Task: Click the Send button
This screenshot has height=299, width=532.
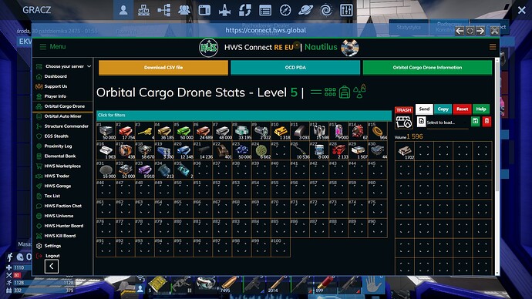Action: point(424,109)
